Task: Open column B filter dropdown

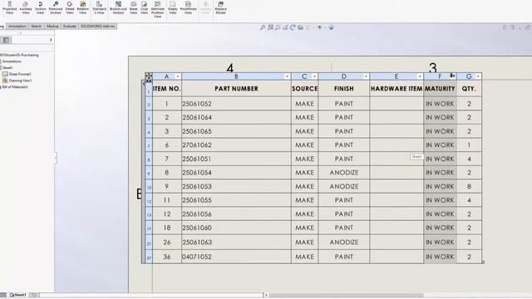Action: coord(287,76)
